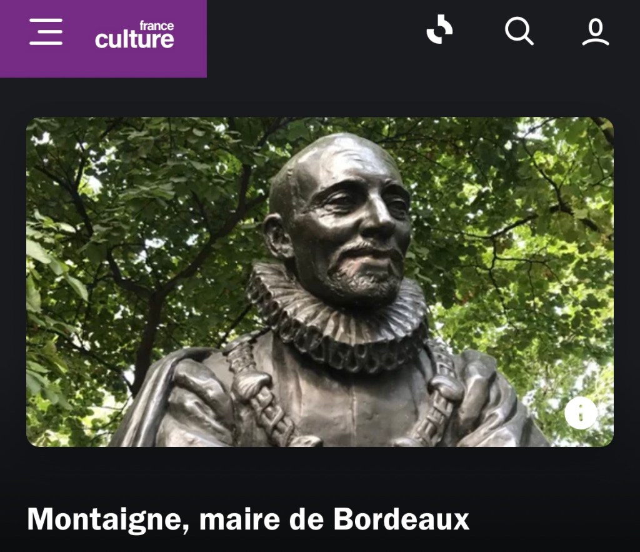The image size is (640, 552).
Task: Open the 'Montaigne, maire de Bordeaux' headline
Action: 248,519
